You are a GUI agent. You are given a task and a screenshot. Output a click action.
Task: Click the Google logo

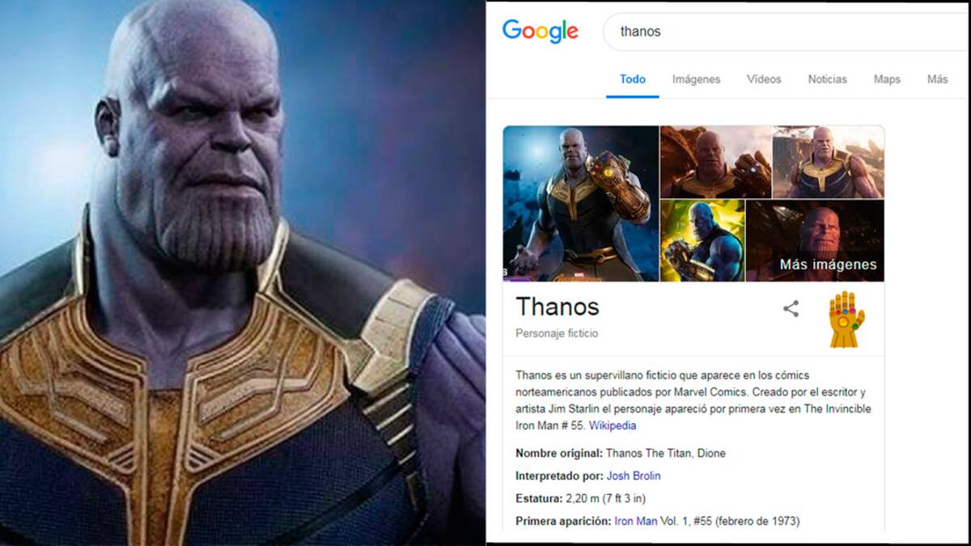[540, 32]
